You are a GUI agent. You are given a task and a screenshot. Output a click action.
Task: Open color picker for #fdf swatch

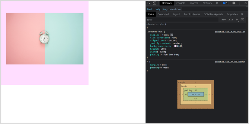(175, 46)
